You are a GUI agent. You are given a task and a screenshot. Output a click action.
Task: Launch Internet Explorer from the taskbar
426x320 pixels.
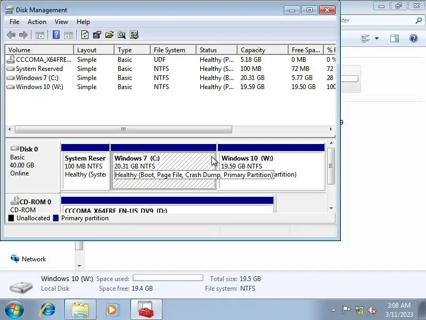[48, 310]
